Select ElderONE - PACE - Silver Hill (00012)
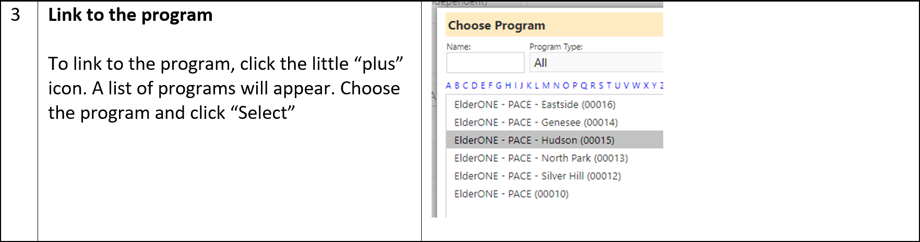 tap(537, 176)
